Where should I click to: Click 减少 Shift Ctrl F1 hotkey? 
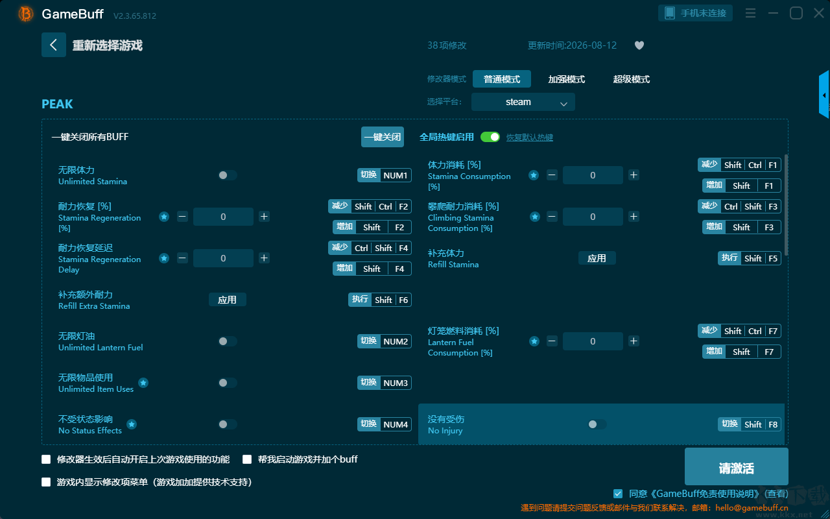point(739,165)
